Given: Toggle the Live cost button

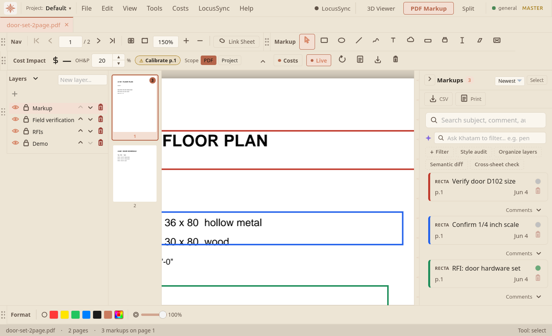Looking at the screenshot, I should pyautogui.click(x=319, y=60).
